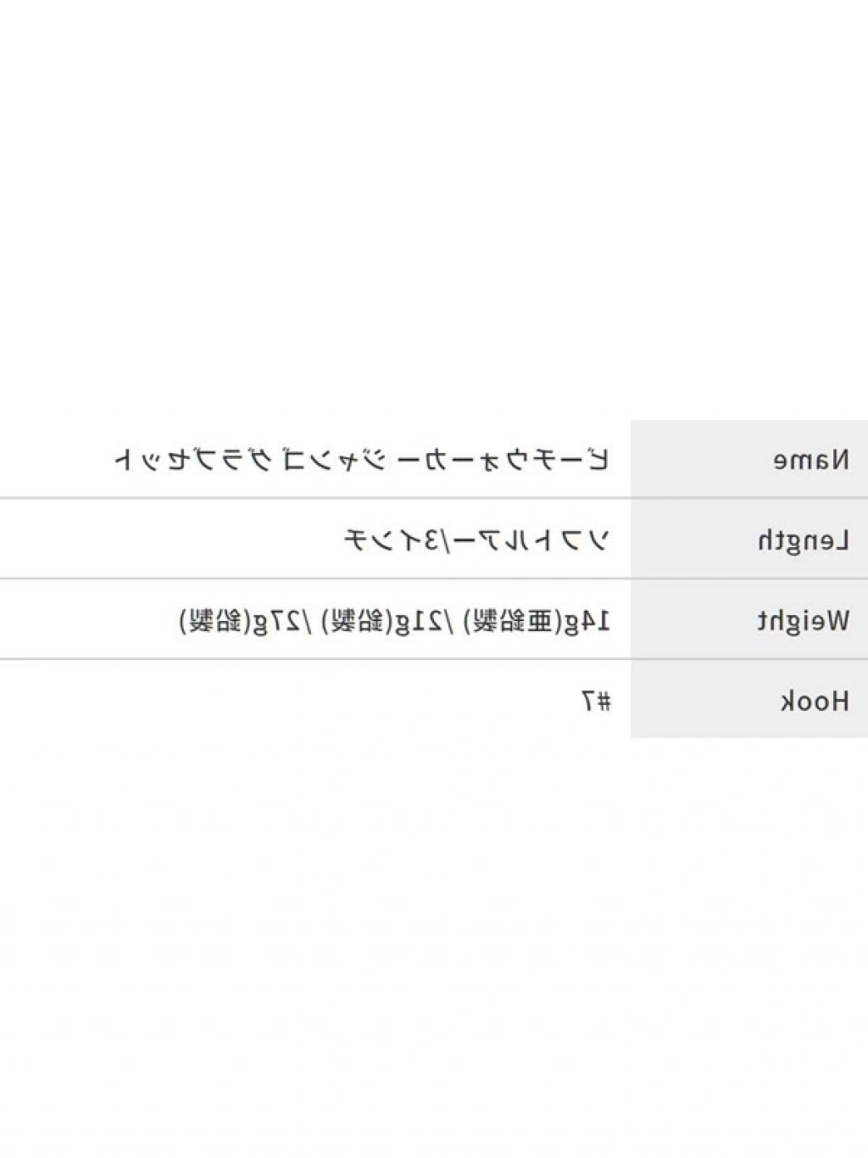This screenshot has width=868, height=1158.
Task: Select the "#7" hook size value
Action: coord(596,701)
